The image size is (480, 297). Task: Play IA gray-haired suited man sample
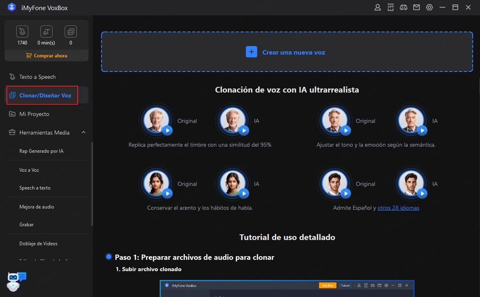(422, 131)
